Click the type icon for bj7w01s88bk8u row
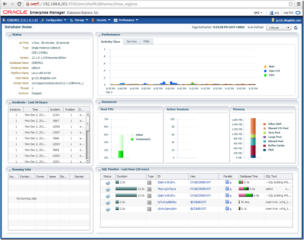The width and height of the screenshot is (304, 240). click(149, 202)
